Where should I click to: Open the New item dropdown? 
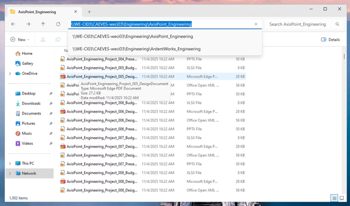[x=20, y=40]
